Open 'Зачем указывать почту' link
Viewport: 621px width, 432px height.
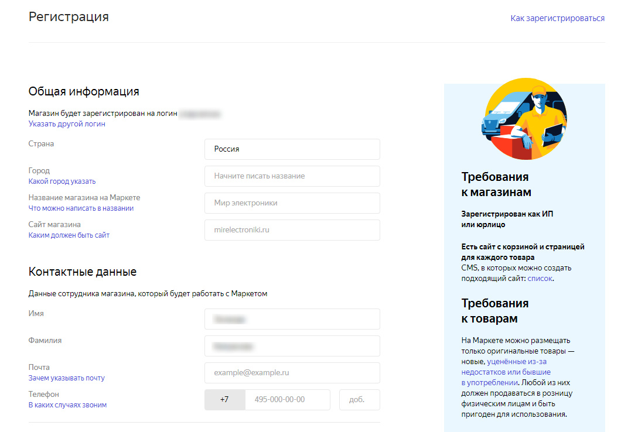coord(67,378)
